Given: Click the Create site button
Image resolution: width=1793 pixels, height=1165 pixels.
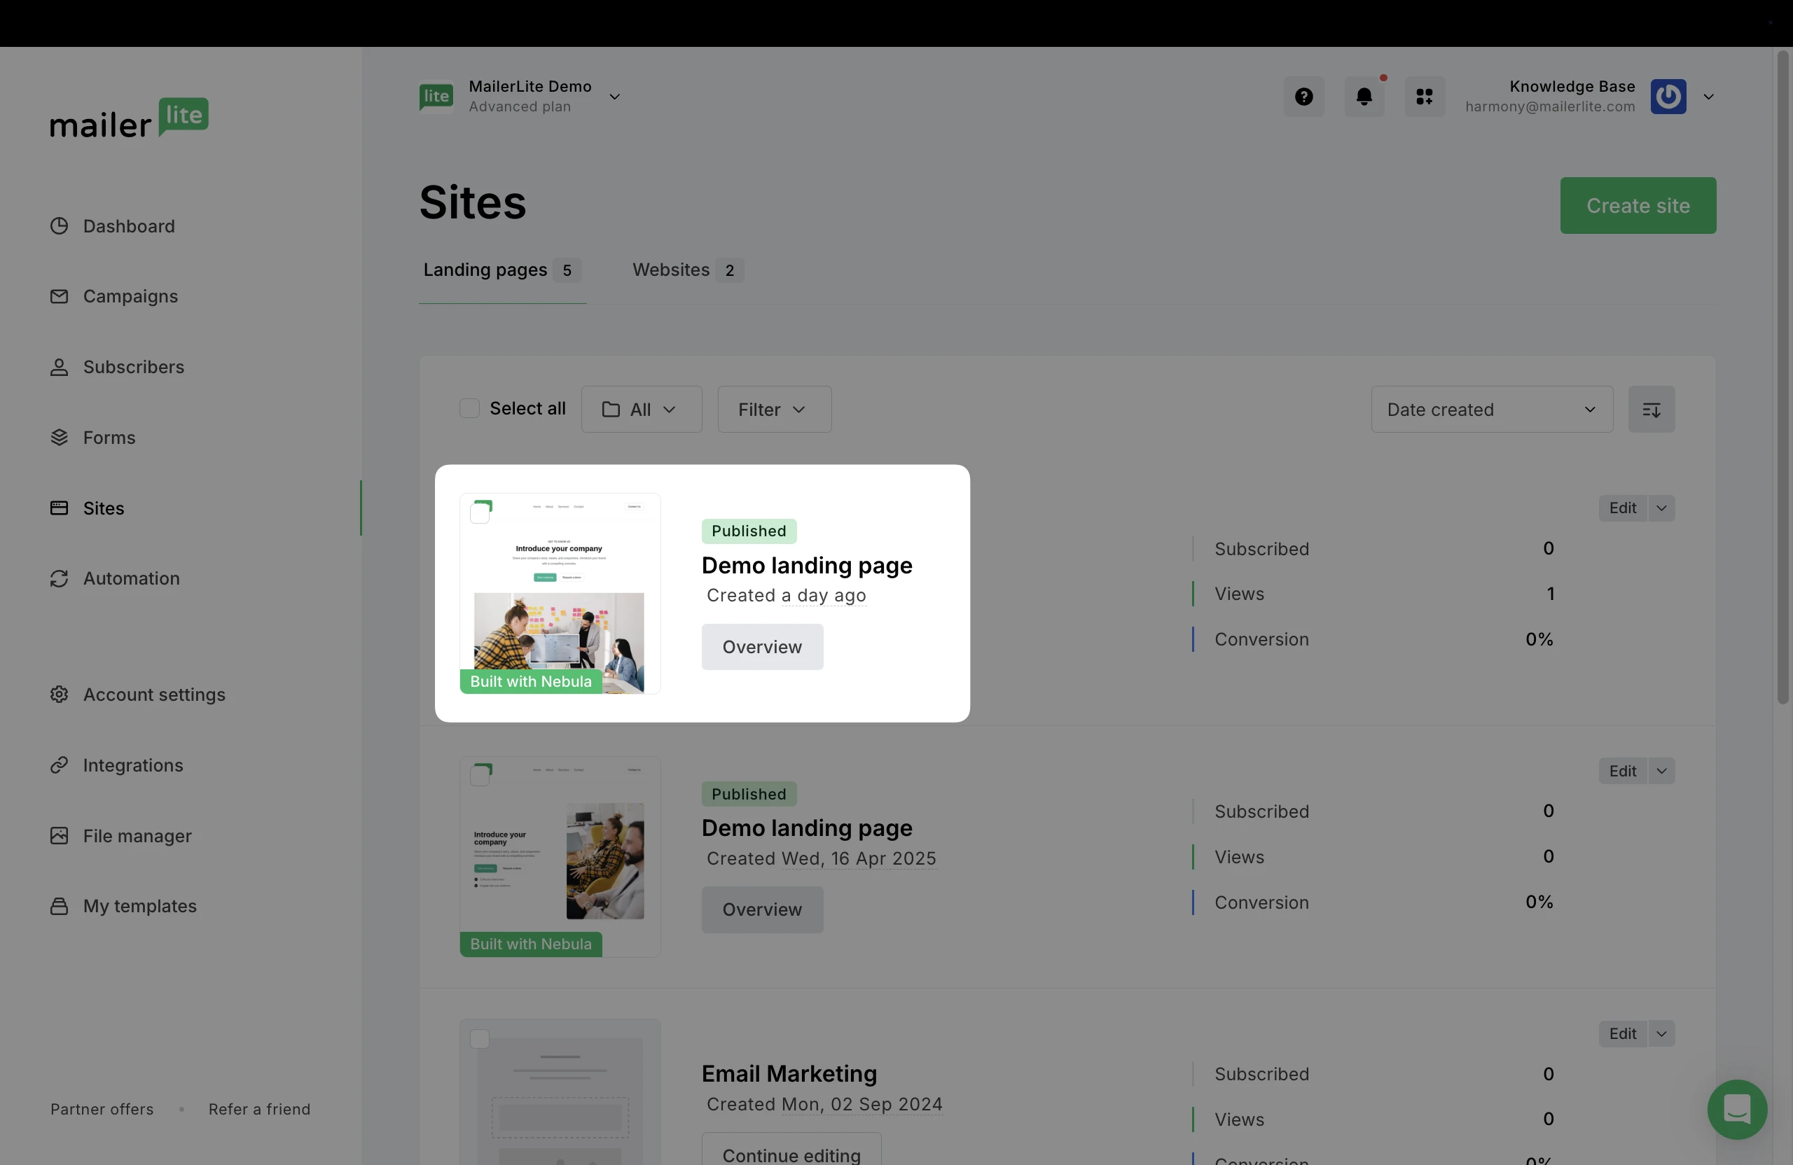Looking at the screenshot, I should (x=1637, y=206).
